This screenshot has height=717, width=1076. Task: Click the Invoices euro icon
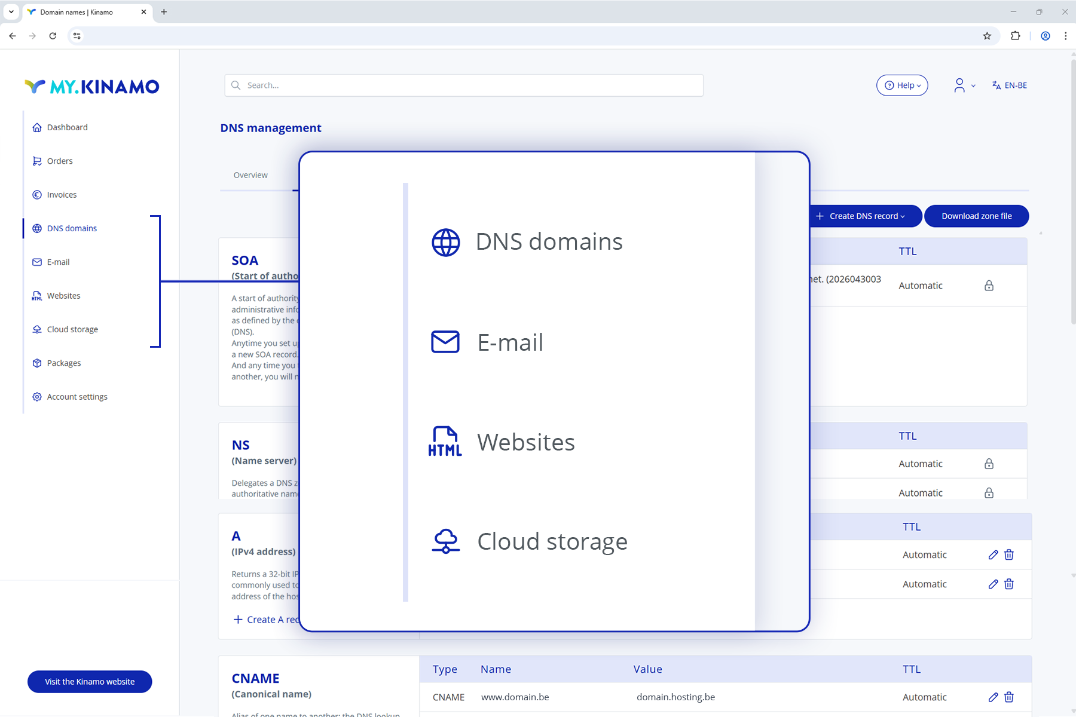(x=37, y=195)
